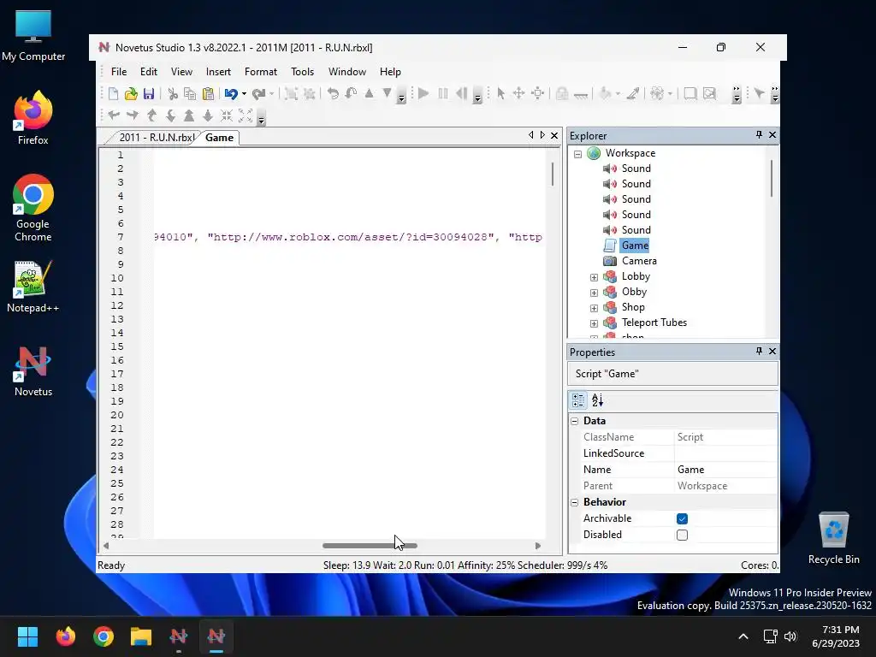Click the Tilt selection icon
The width and height of the screenshot is (876, 657).
pos(351,94)
